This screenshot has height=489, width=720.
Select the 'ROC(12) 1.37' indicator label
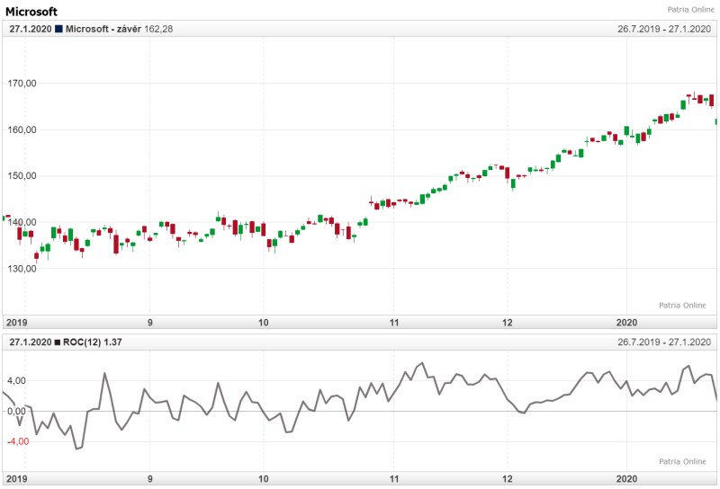[x=94, y=342]
